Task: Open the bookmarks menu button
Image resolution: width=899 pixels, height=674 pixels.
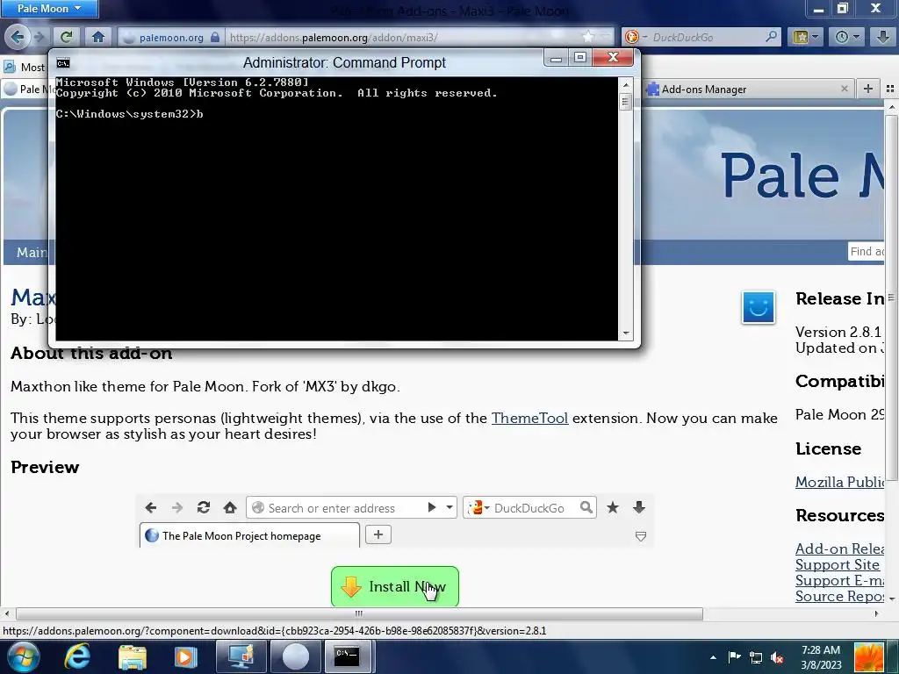Action: point(805,37)
